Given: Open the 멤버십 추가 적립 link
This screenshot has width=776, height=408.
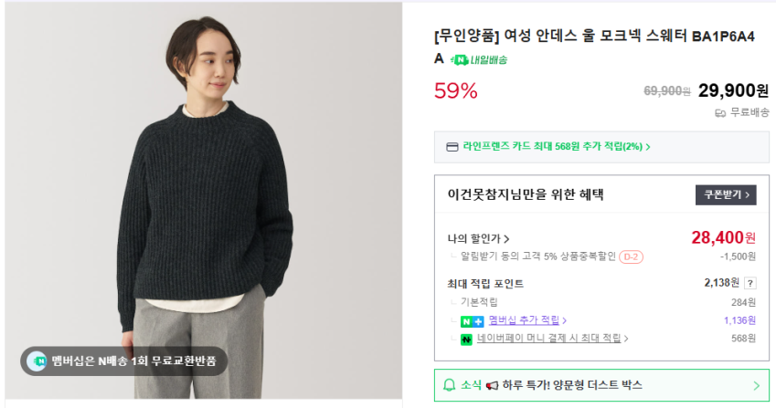Looking at the screenshot, I should (x=527, y=320).
